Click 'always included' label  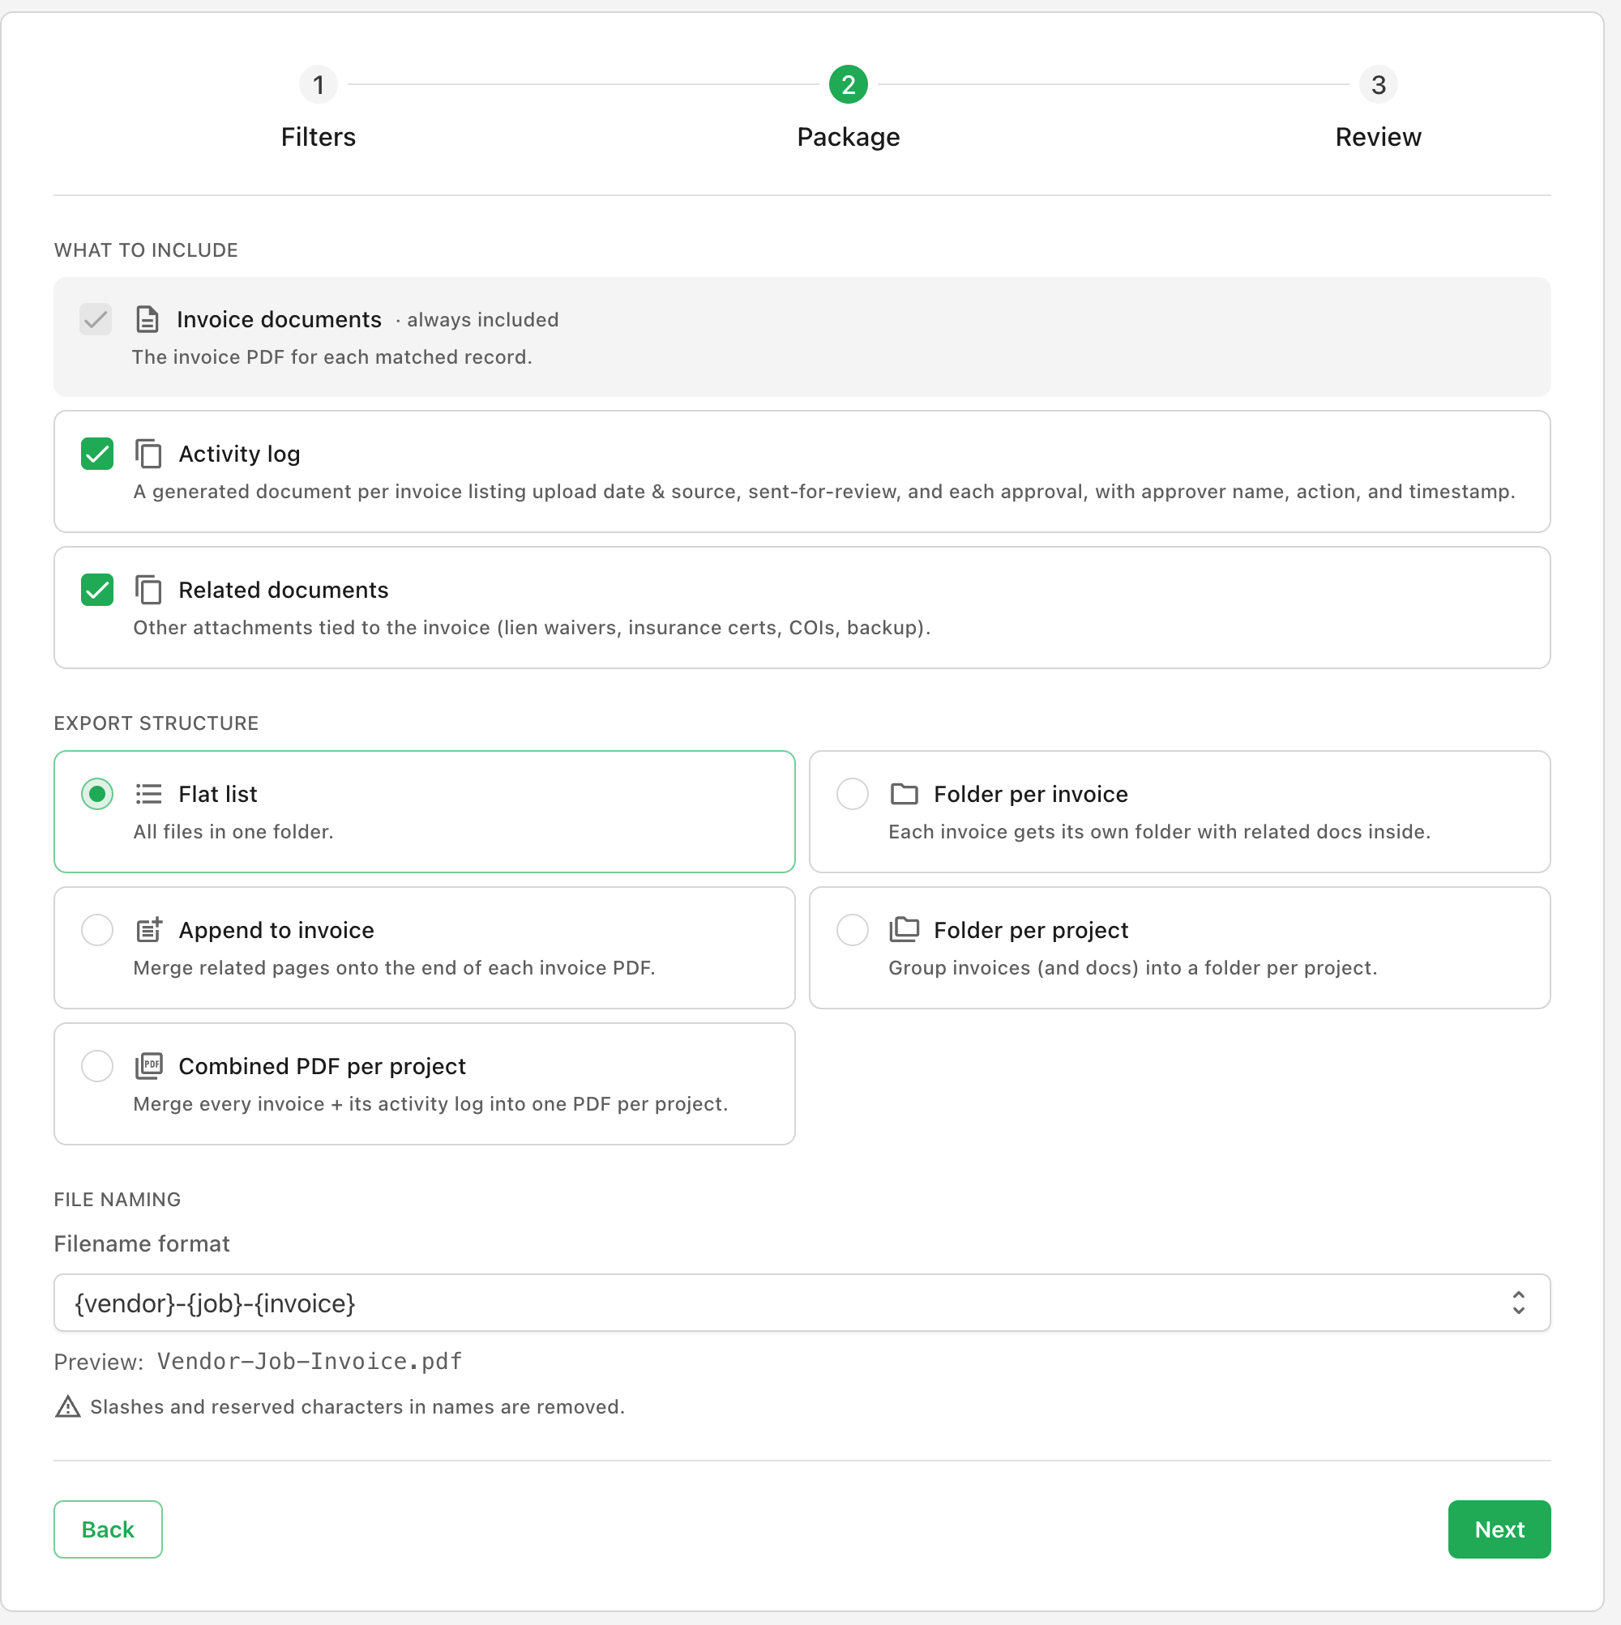point(482,320)
